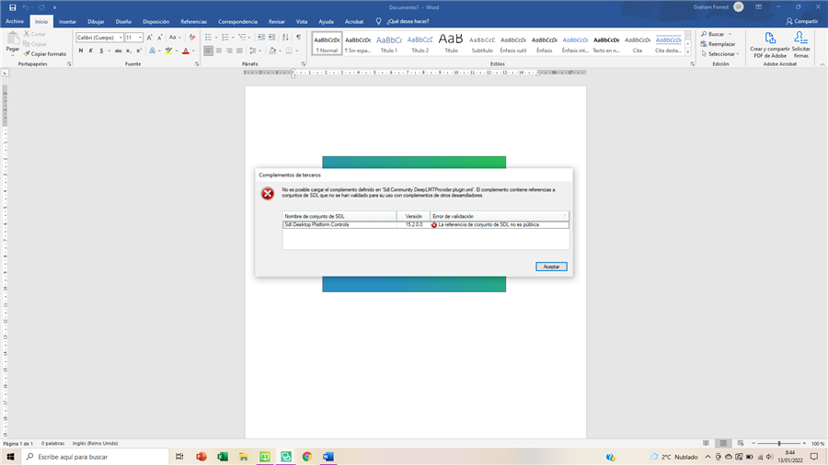Open the font size 11 dropdown
The height and width of the screenshot is (465, 828).
click(140, 38)
